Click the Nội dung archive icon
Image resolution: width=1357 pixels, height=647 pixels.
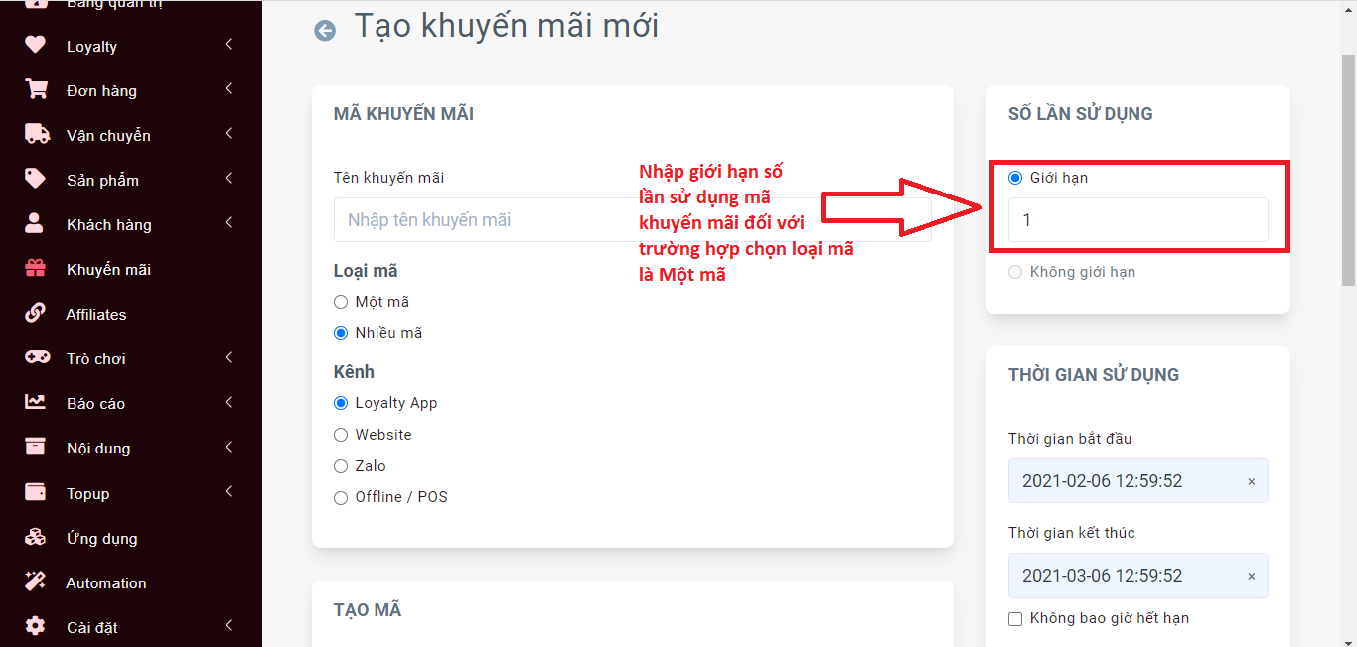pos(35,447)
